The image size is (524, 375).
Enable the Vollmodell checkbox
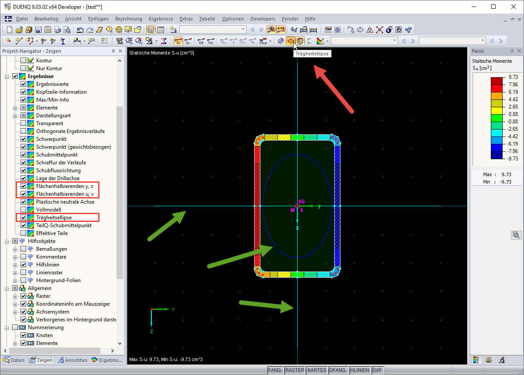[x=24, y=210]
